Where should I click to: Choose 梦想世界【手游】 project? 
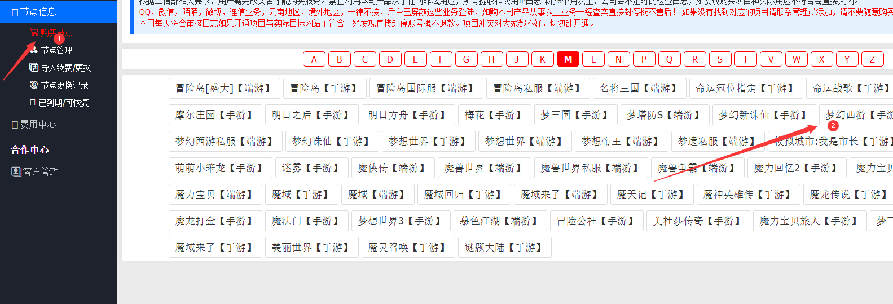tap(429, 142)
